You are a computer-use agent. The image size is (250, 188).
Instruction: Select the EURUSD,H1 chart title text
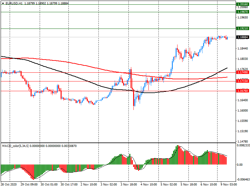click(x=14, y=3)
